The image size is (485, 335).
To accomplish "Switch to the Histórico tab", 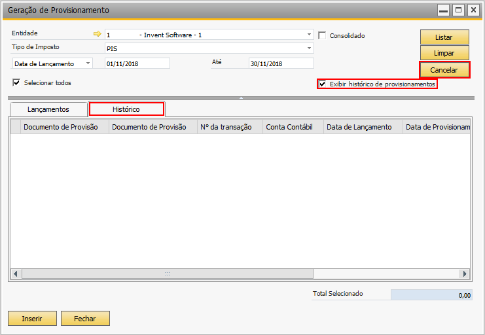I will pos(126,109).
